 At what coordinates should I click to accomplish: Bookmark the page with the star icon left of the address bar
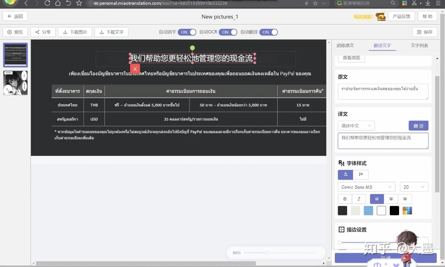click(x=79, y=3)
